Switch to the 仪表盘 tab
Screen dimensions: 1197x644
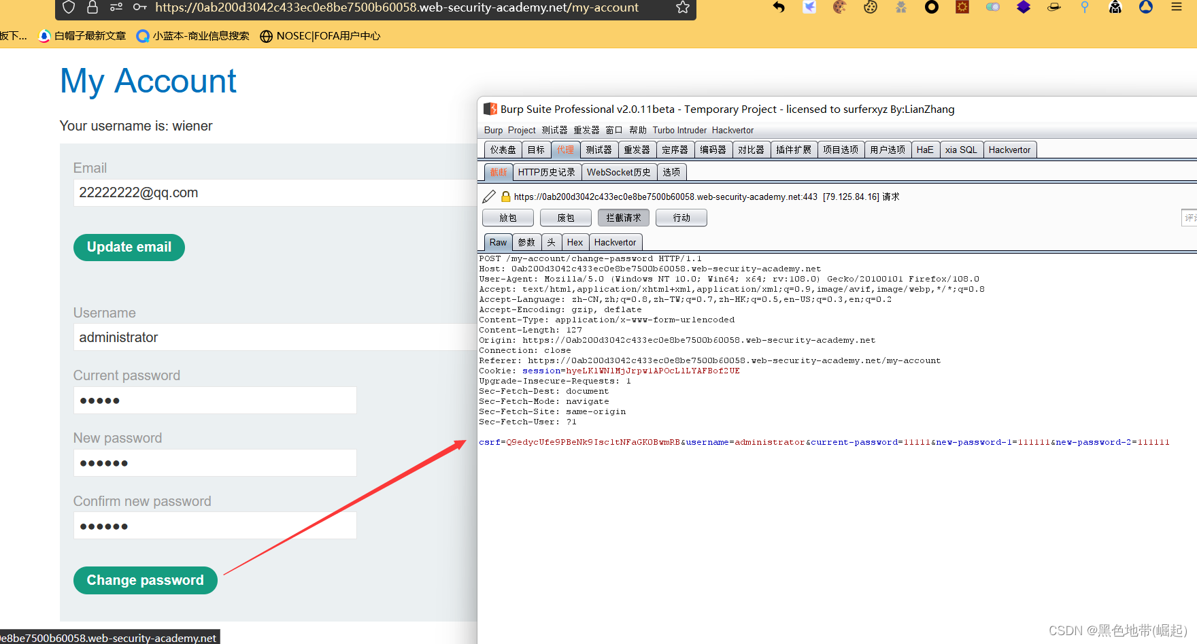[x=503, y=150]
